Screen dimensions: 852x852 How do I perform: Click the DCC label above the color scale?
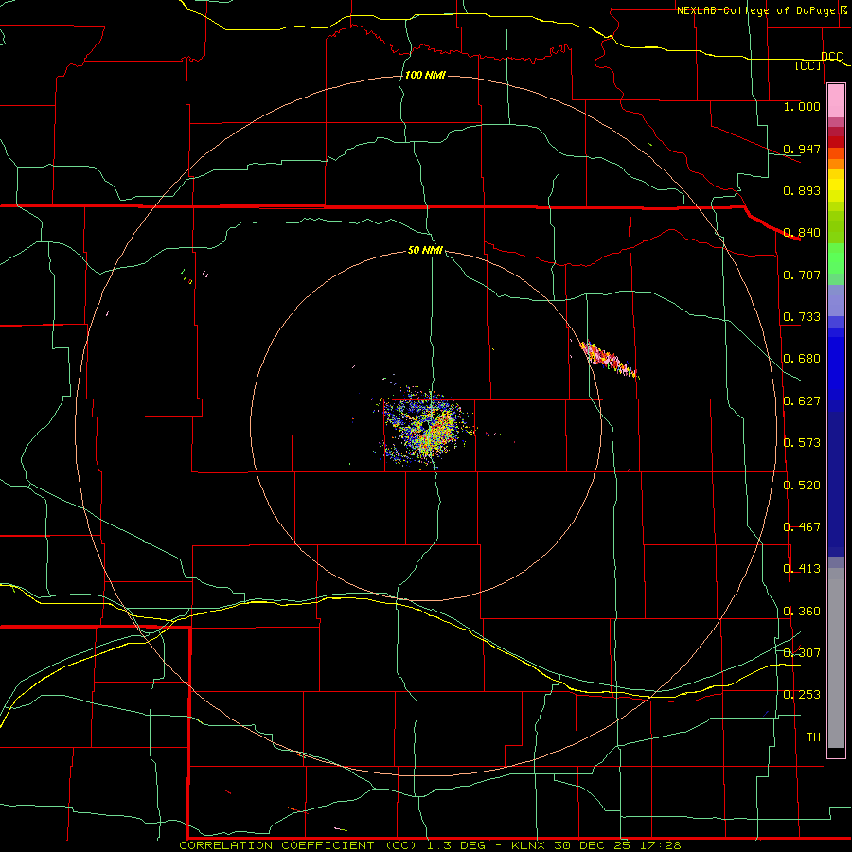point(831,56)
